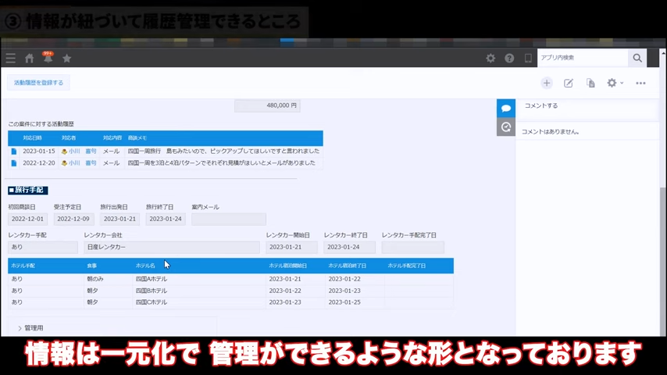Select the 480,000 円 amount value

click(267, 105)
